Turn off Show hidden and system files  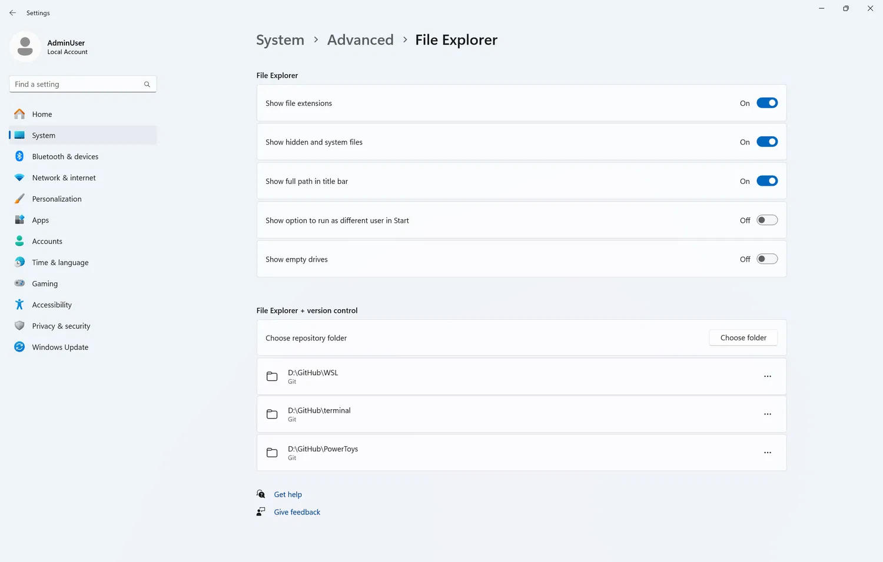[767, 141]
